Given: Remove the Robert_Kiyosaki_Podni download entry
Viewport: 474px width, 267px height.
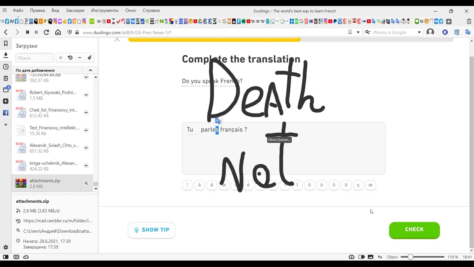Looking at the screenshot, I should [86, 95].
